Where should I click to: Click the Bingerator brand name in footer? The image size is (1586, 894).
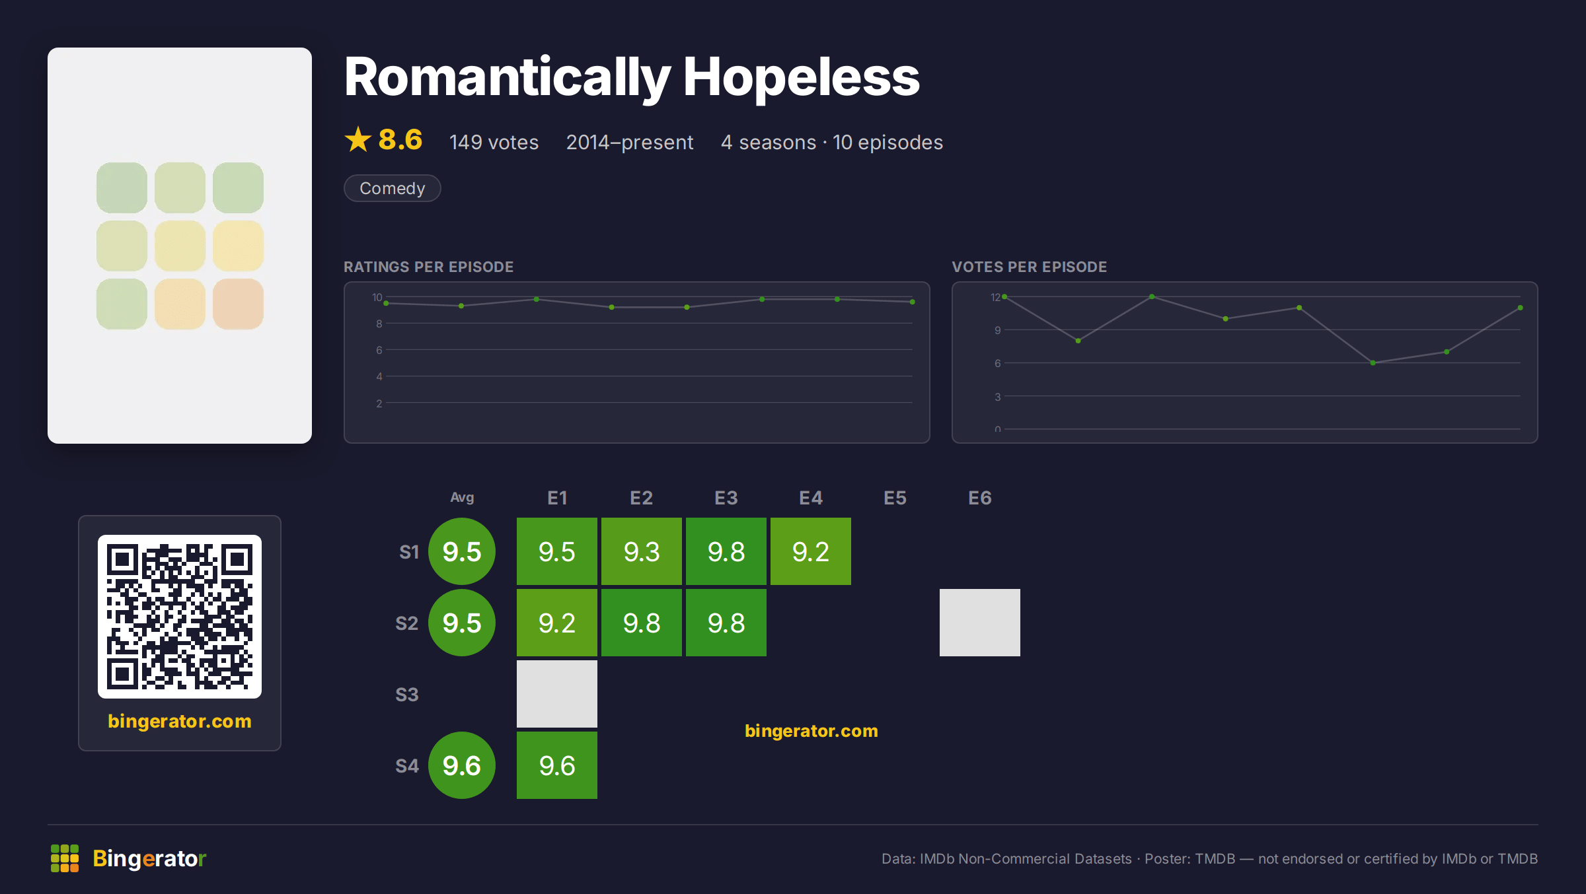[x=149, y=858]
